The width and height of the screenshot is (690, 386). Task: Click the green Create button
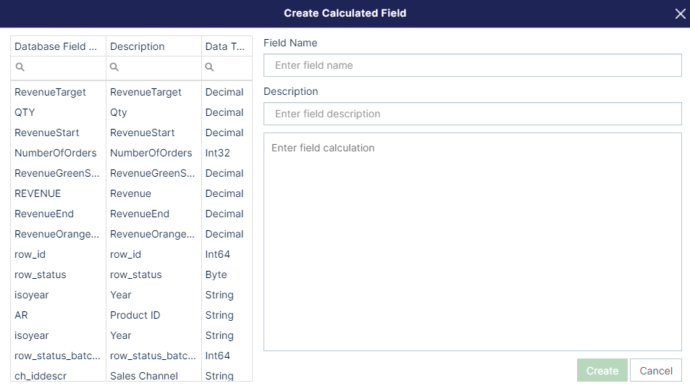click(602, 371)
